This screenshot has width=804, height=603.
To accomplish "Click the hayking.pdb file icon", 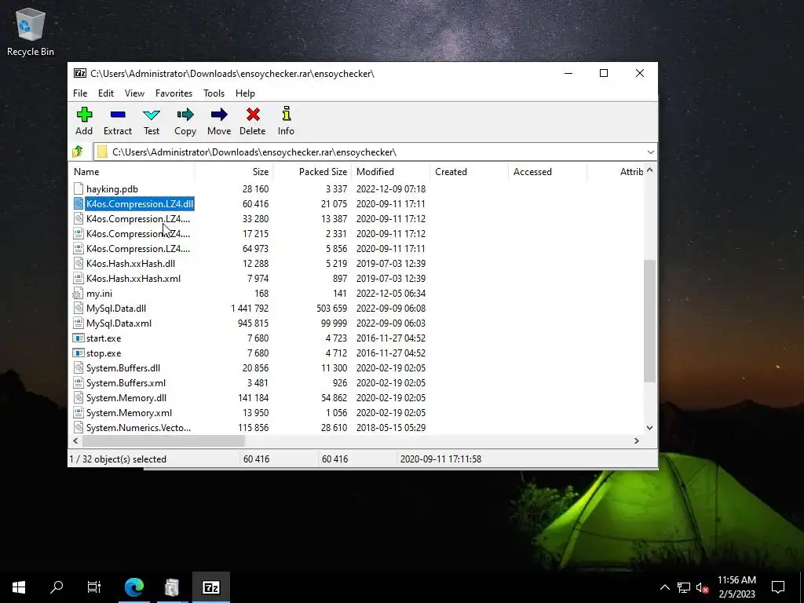I will pos(78,188).
